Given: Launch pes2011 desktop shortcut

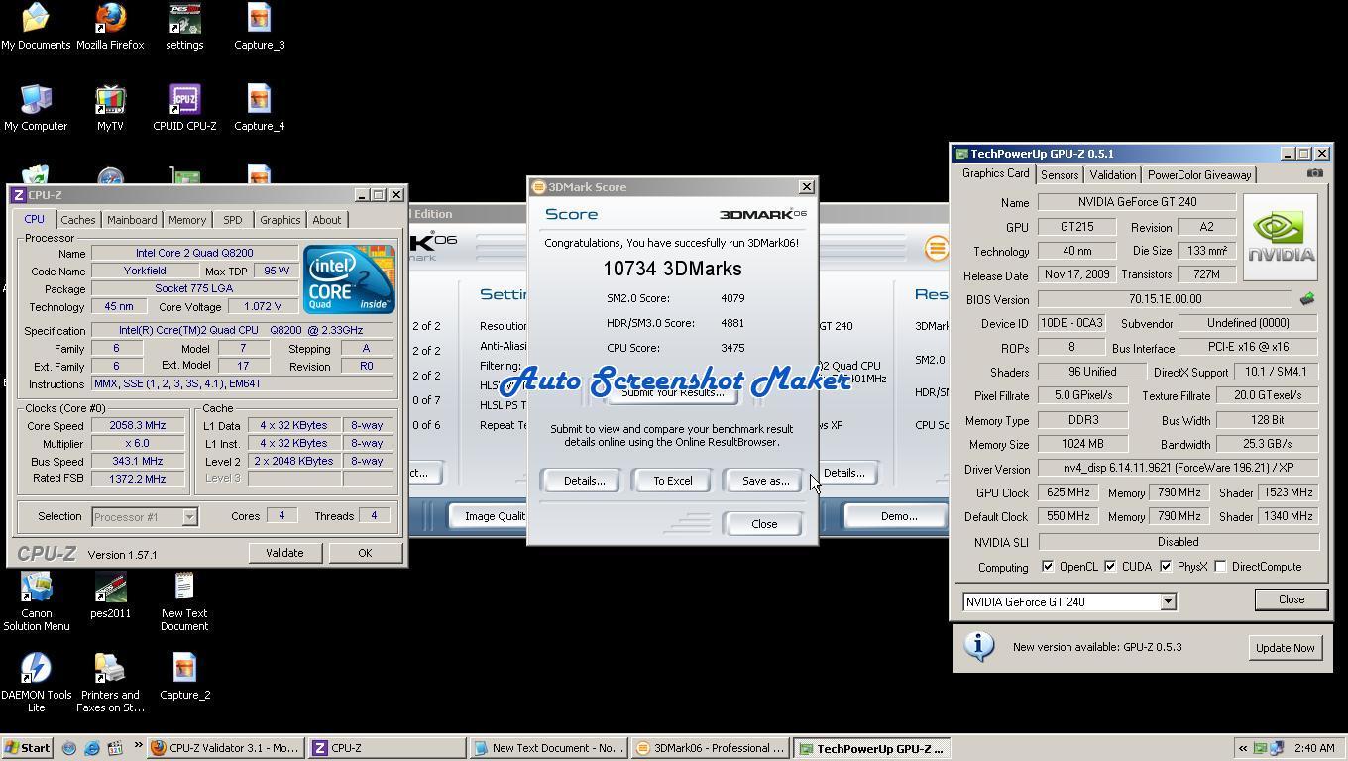Looking at the screenshot, I should pos(110,596).
